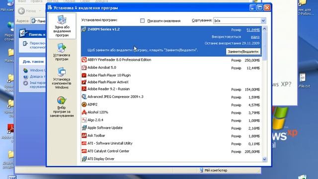This screenshot has height=179, width=318.
Task: Click the Algo 2.0.4 program icon
Action: point(84,120)
